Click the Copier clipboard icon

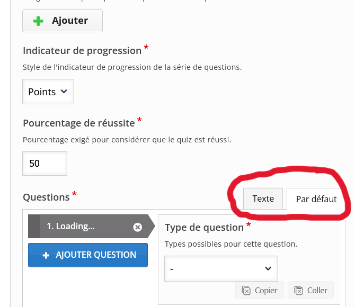pos(246,291)
